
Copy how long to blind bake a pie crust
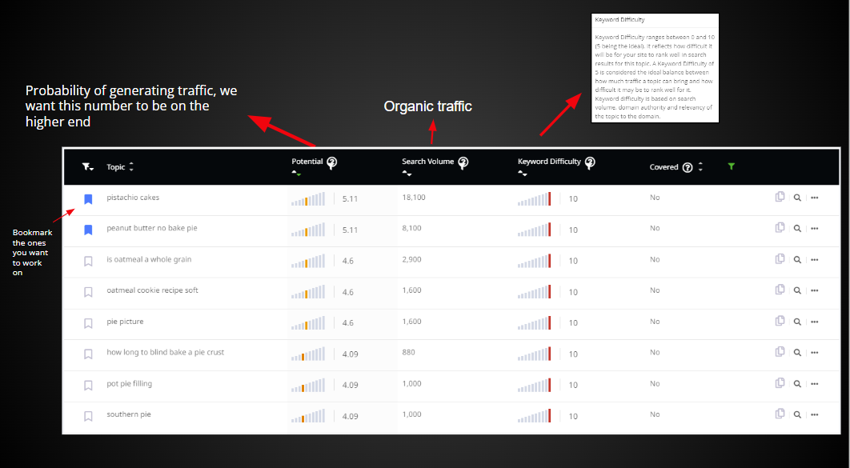click(780, 352)
